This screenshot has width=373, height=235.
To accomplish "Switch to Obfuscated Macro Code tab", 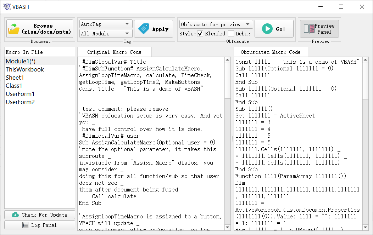I will [x=271, y=52].
